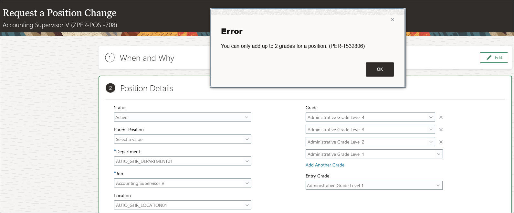Expand Administrative Grade Level 3 dropdown arrow

[431, 130]
